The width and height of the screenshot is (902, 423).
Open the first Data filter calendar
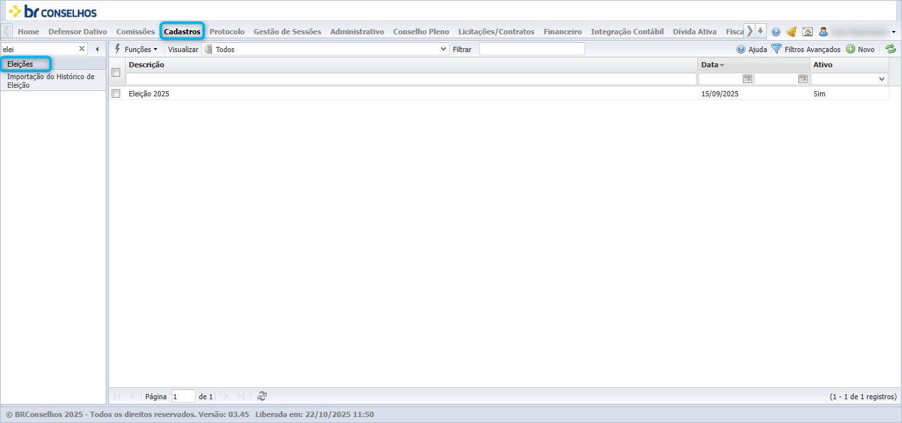click(747, 79)
